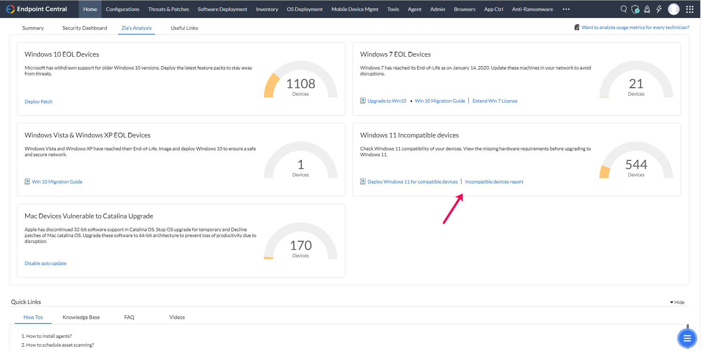
Task: Switch to the Videos tab
Action: point(177,317)
